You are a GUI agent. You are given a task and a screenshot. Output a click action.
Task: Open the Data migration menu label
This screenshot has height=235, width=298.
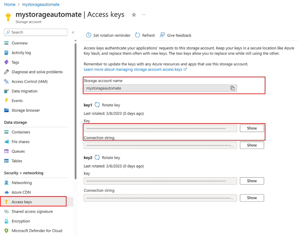tap(25, 91)
